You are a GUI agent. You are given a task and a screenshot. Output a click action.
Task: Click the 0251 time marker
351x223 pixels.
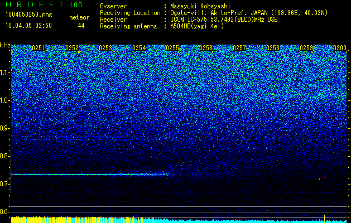[x=39, y=48]
